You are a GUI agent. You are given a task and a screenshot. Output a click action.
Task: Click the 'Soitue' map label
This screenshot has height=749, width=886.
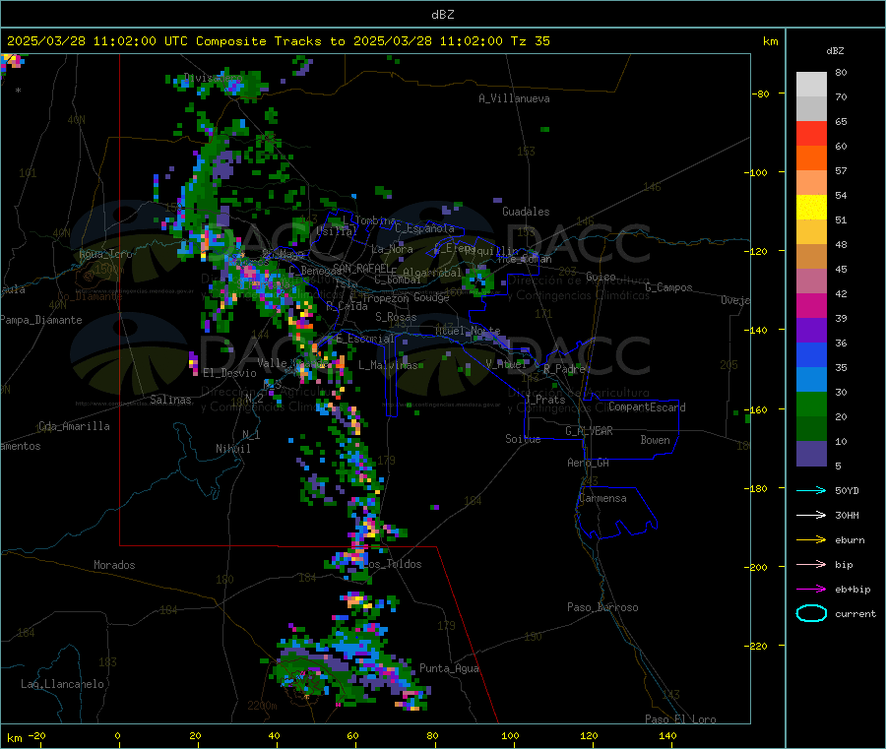tap(523, 439)
